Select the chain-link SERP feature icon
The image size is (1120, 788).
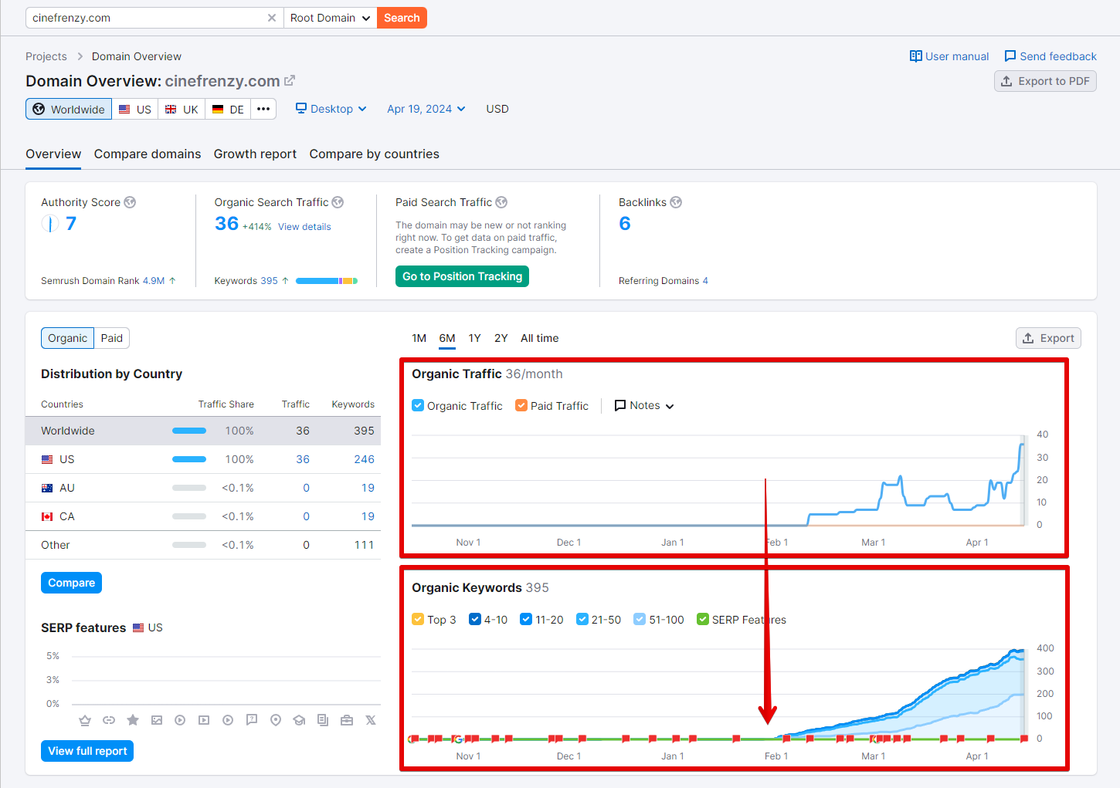coord(109,720)
